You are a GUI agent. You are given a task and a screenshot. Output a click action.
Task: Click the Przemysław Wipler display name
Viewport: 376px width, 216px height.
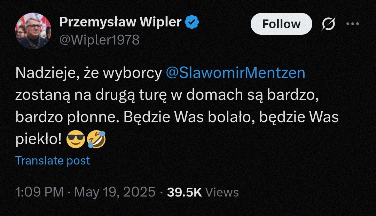point(120,22)
